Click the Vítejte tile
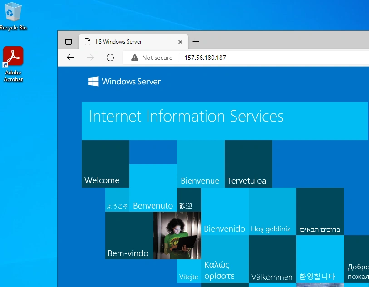The width and height of the screenshot is (369, 287). 189,271
